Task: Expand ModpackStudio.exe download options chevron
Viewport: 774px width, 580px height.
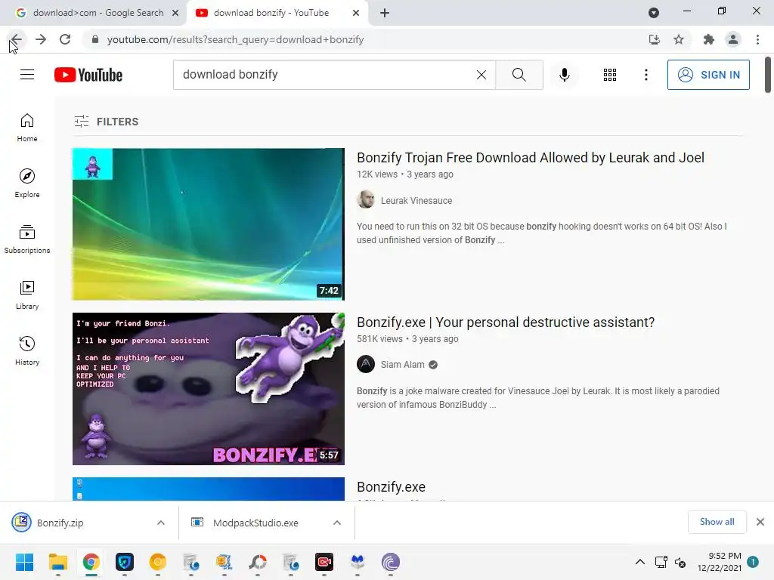Action: tap(337, 523)
